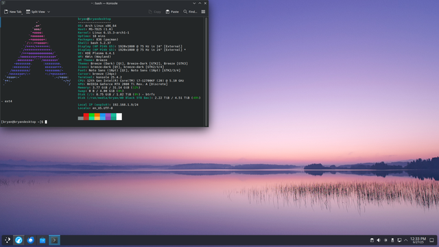The width and height of the screenshot is (439, 247).
Task: Click the Show Desktop icon
Action: tap(431, 240)
